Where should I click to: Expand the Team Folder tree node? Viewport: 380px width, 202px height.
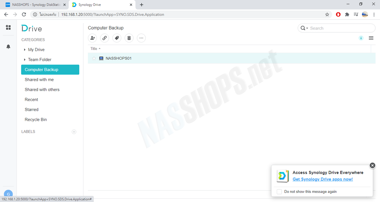[24, 59]
